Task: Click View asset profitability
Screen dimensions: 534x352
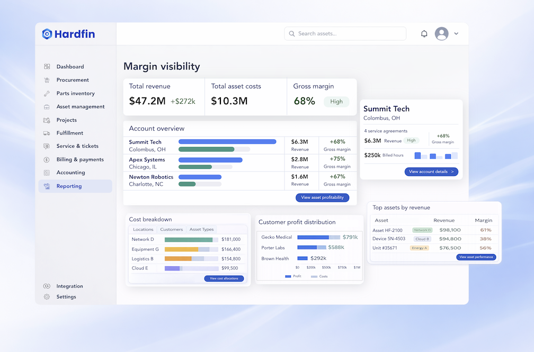Action: (x=324, y=197)
